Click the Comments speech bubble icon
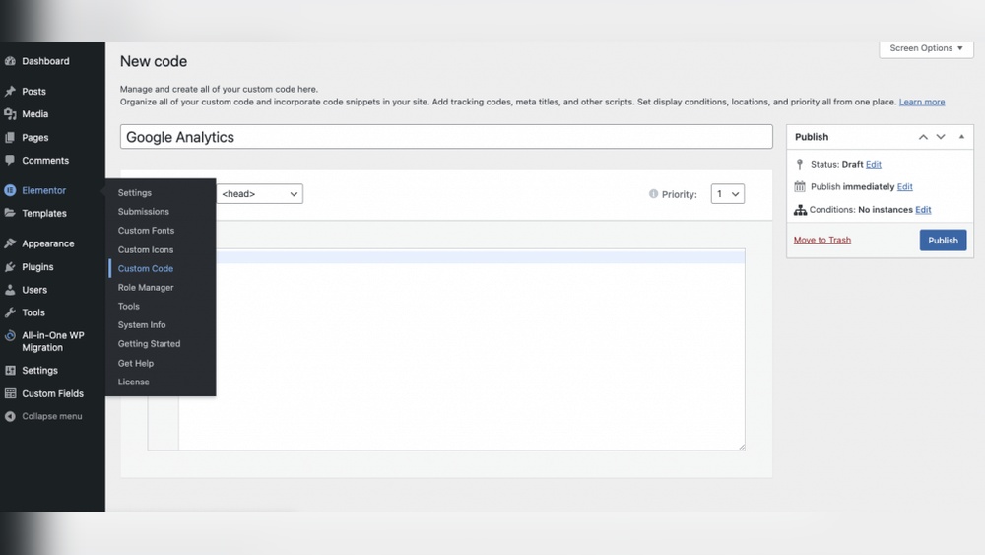 10,160
